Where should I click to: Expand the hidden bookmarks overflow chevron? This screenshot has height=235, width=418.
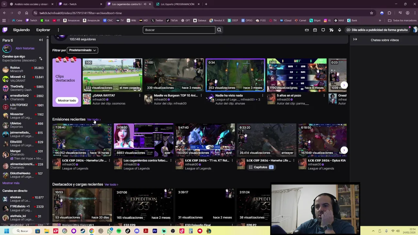[380, 20]
